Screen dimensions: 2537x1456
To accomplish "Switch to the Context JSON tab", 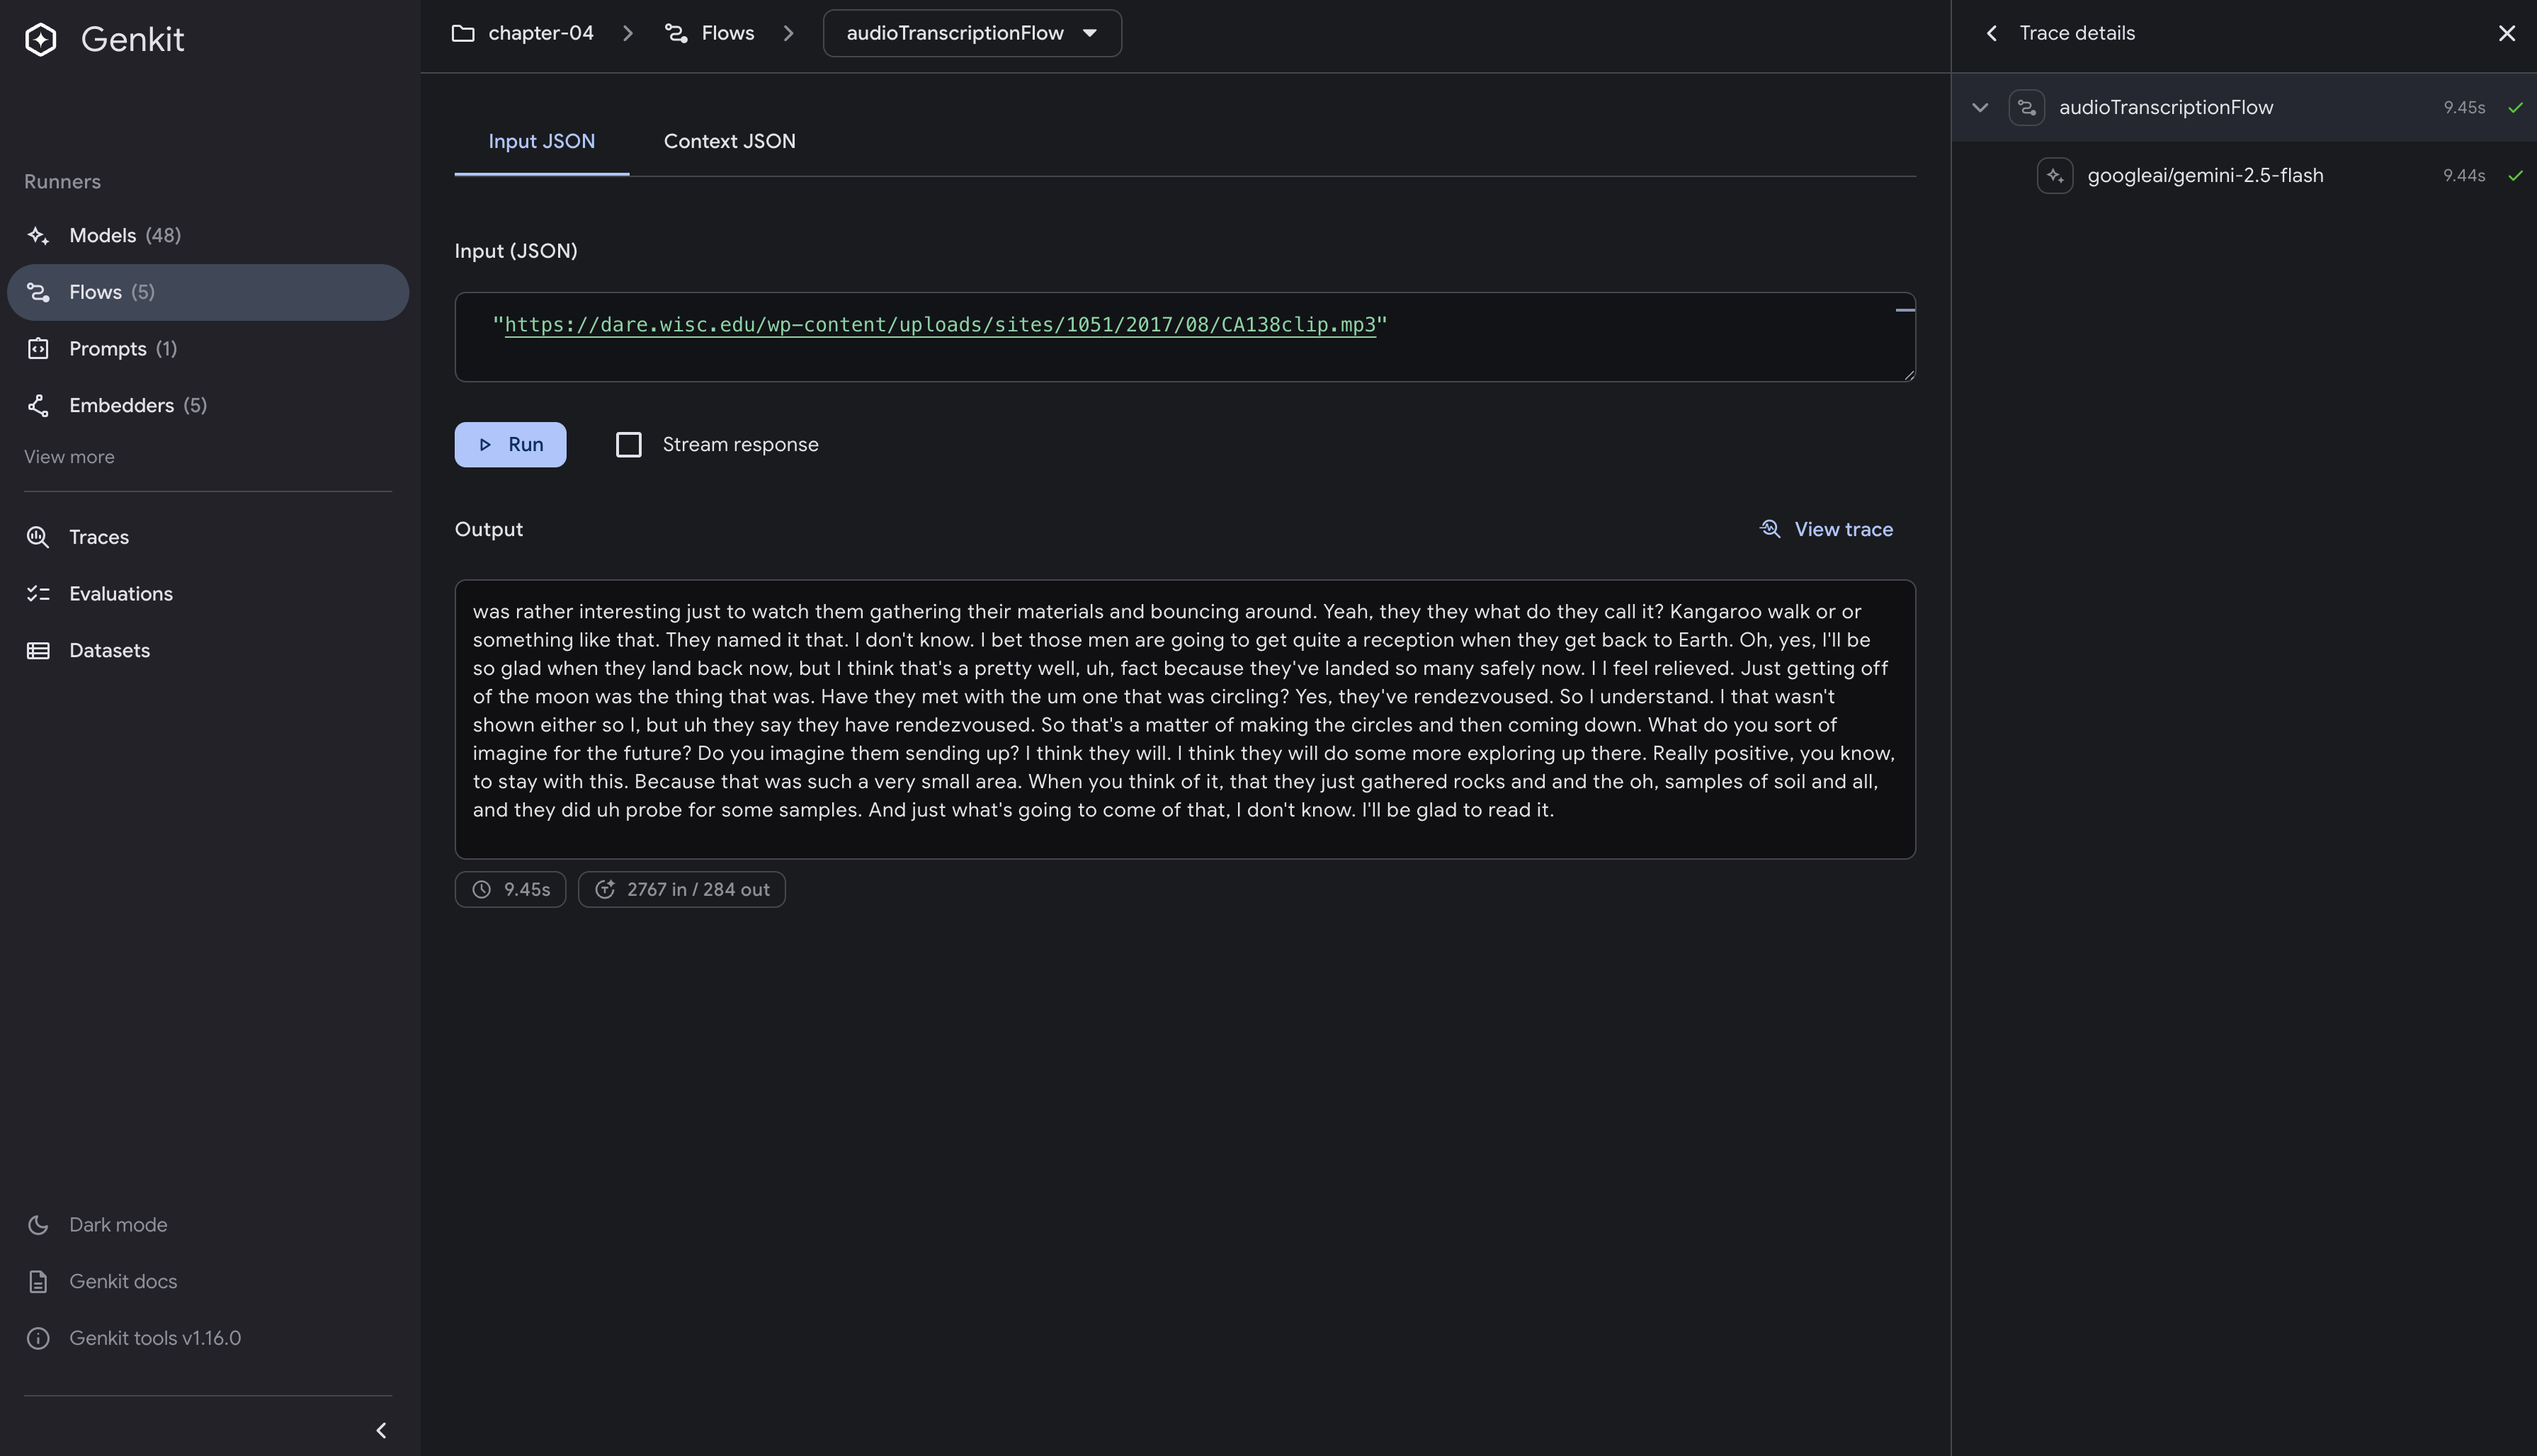I will point(729,141).
